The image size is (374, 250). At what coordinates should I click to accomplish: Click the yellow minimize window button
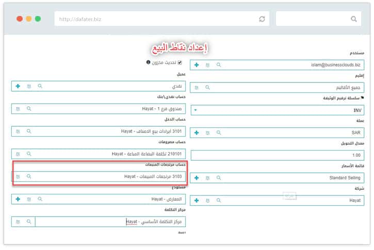coord(29,19)
